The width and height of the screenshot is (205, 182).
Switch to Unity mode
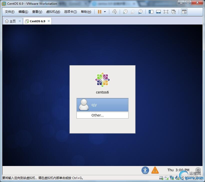pos(173,12)
